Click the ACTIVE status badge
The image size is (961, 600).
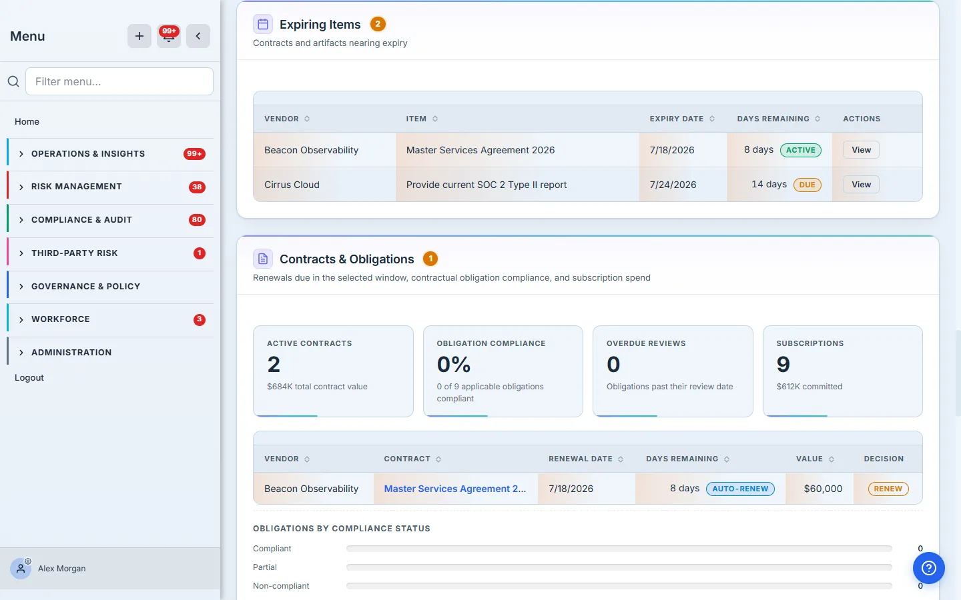point(801,150)
